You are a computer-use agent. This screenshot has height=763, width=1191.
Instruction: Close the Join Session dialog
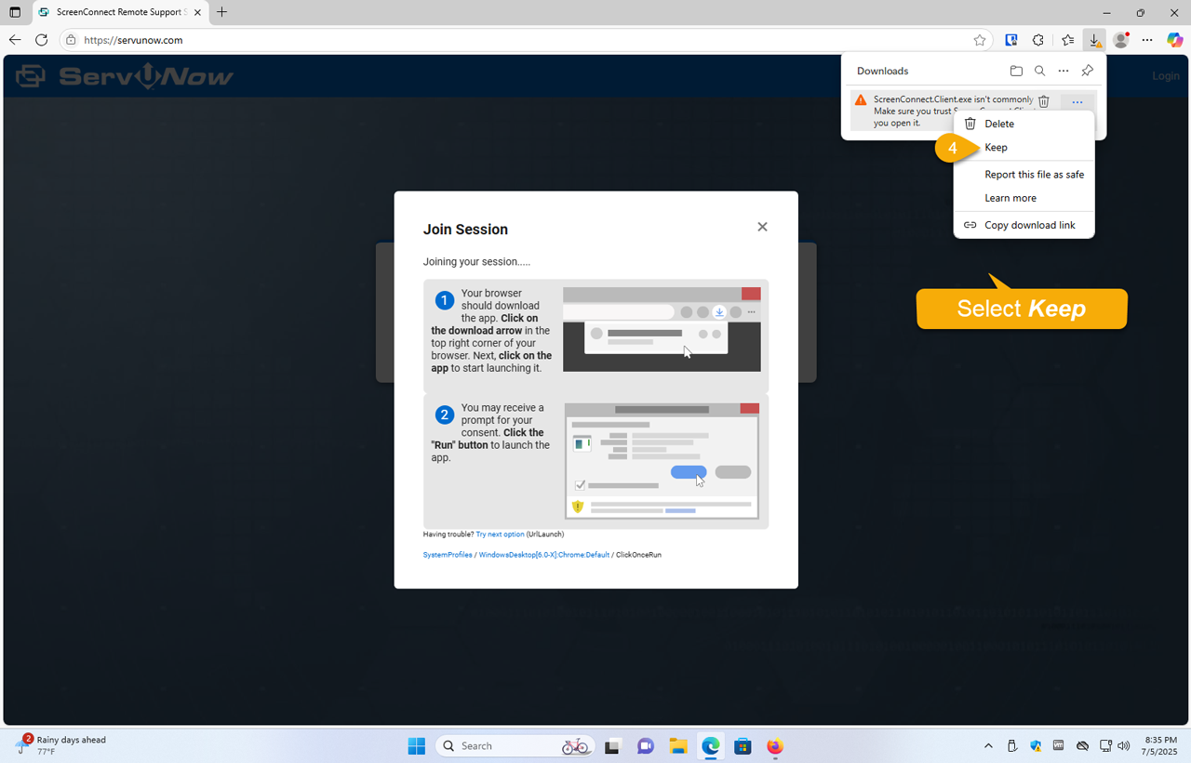tap(762, 227)
